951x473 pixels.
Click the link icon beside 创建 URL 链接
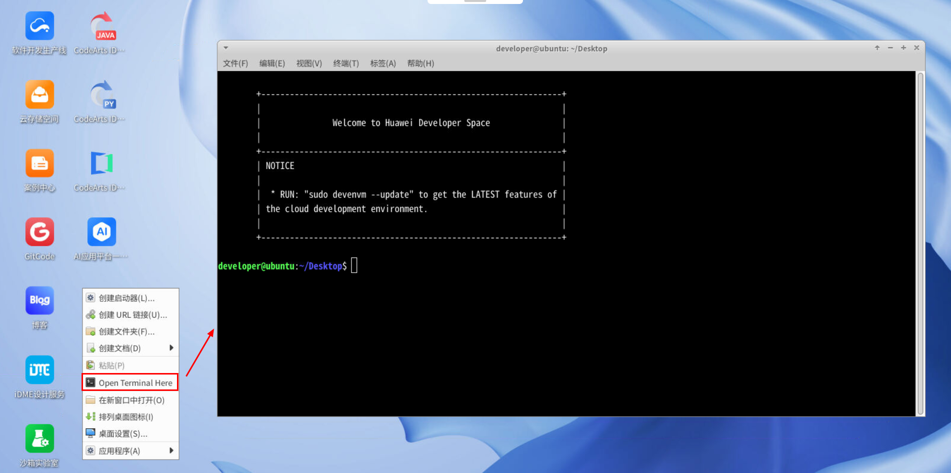tap(90, 315)
